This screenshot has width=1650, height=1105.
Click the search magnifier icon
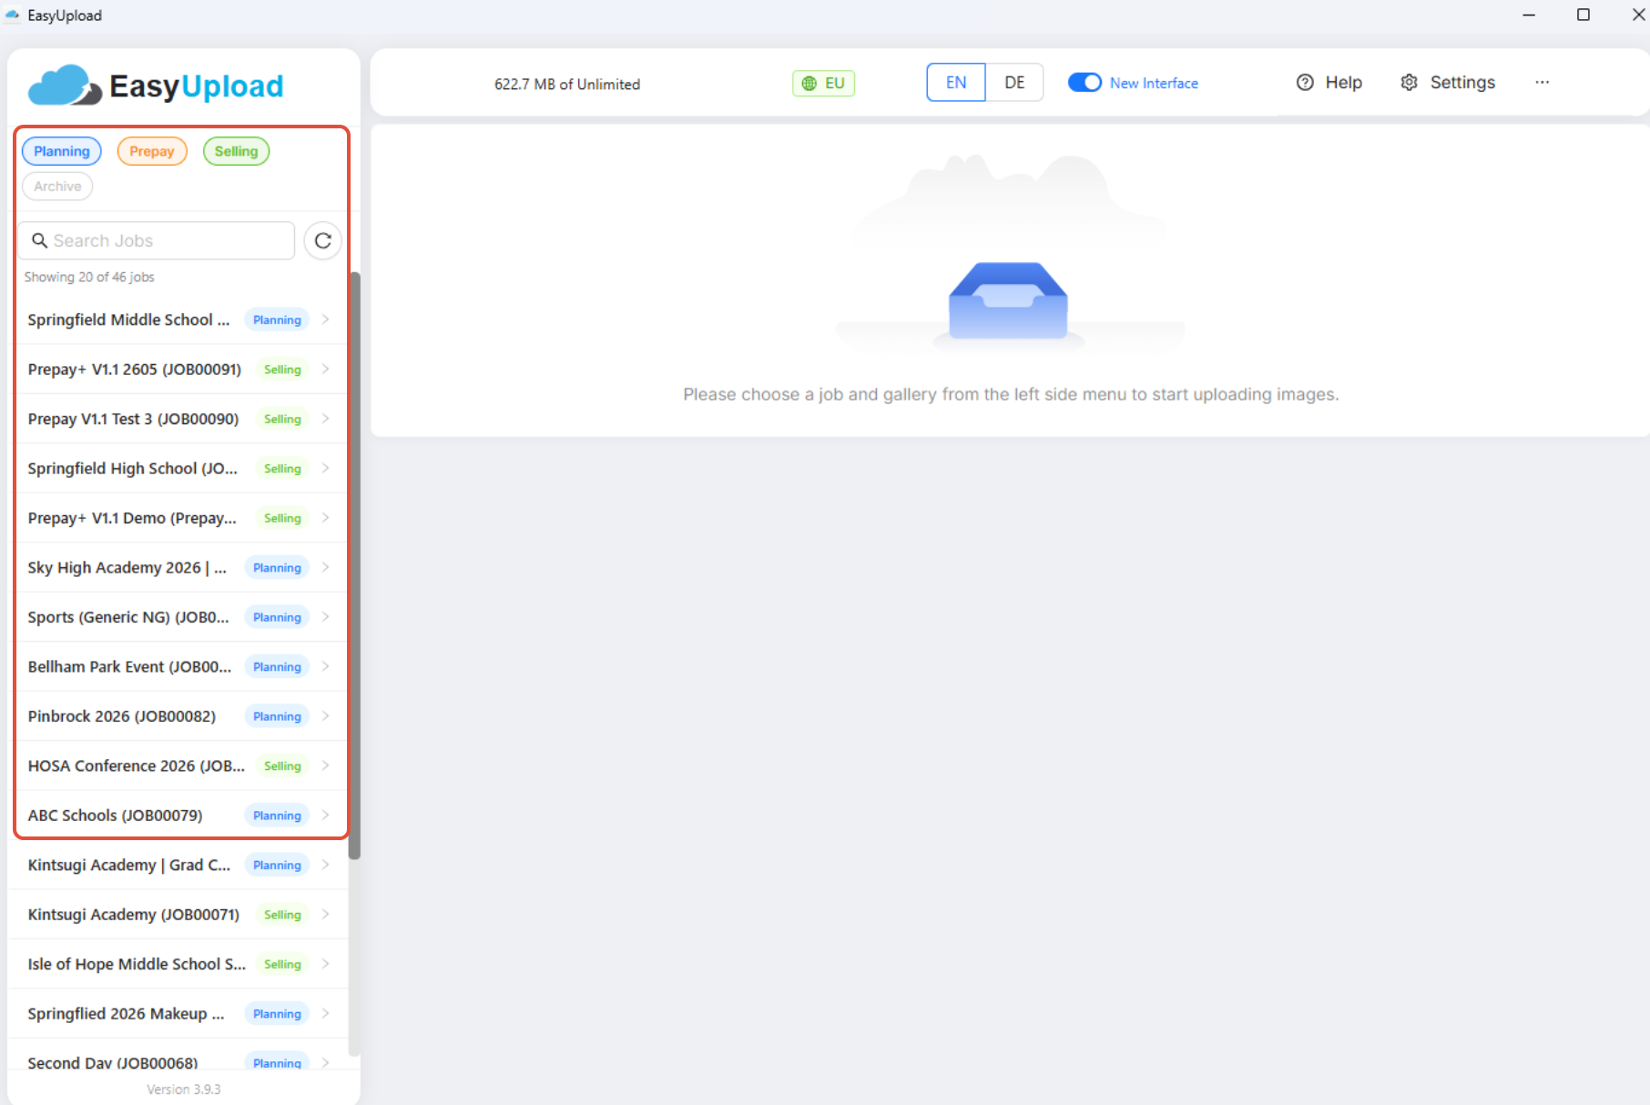(39, 240)
